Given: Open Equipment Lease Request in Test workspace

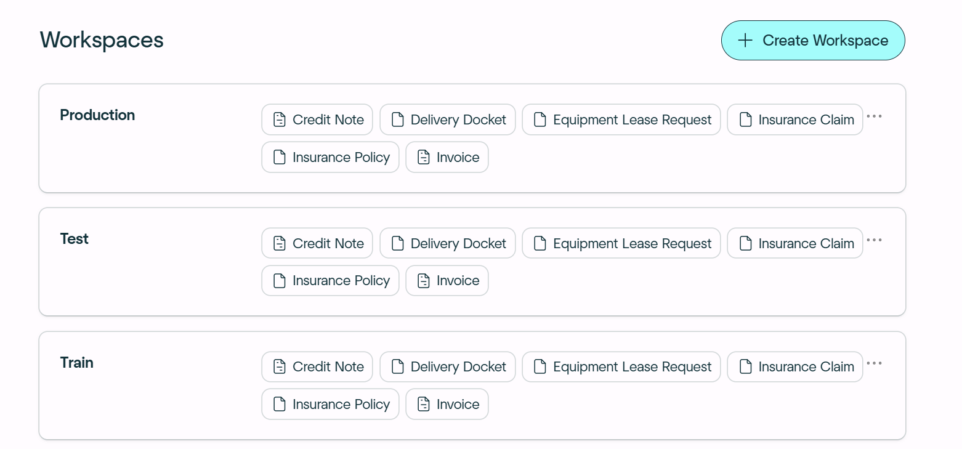Looking at the screenshot, I should [x=621, y=243].
